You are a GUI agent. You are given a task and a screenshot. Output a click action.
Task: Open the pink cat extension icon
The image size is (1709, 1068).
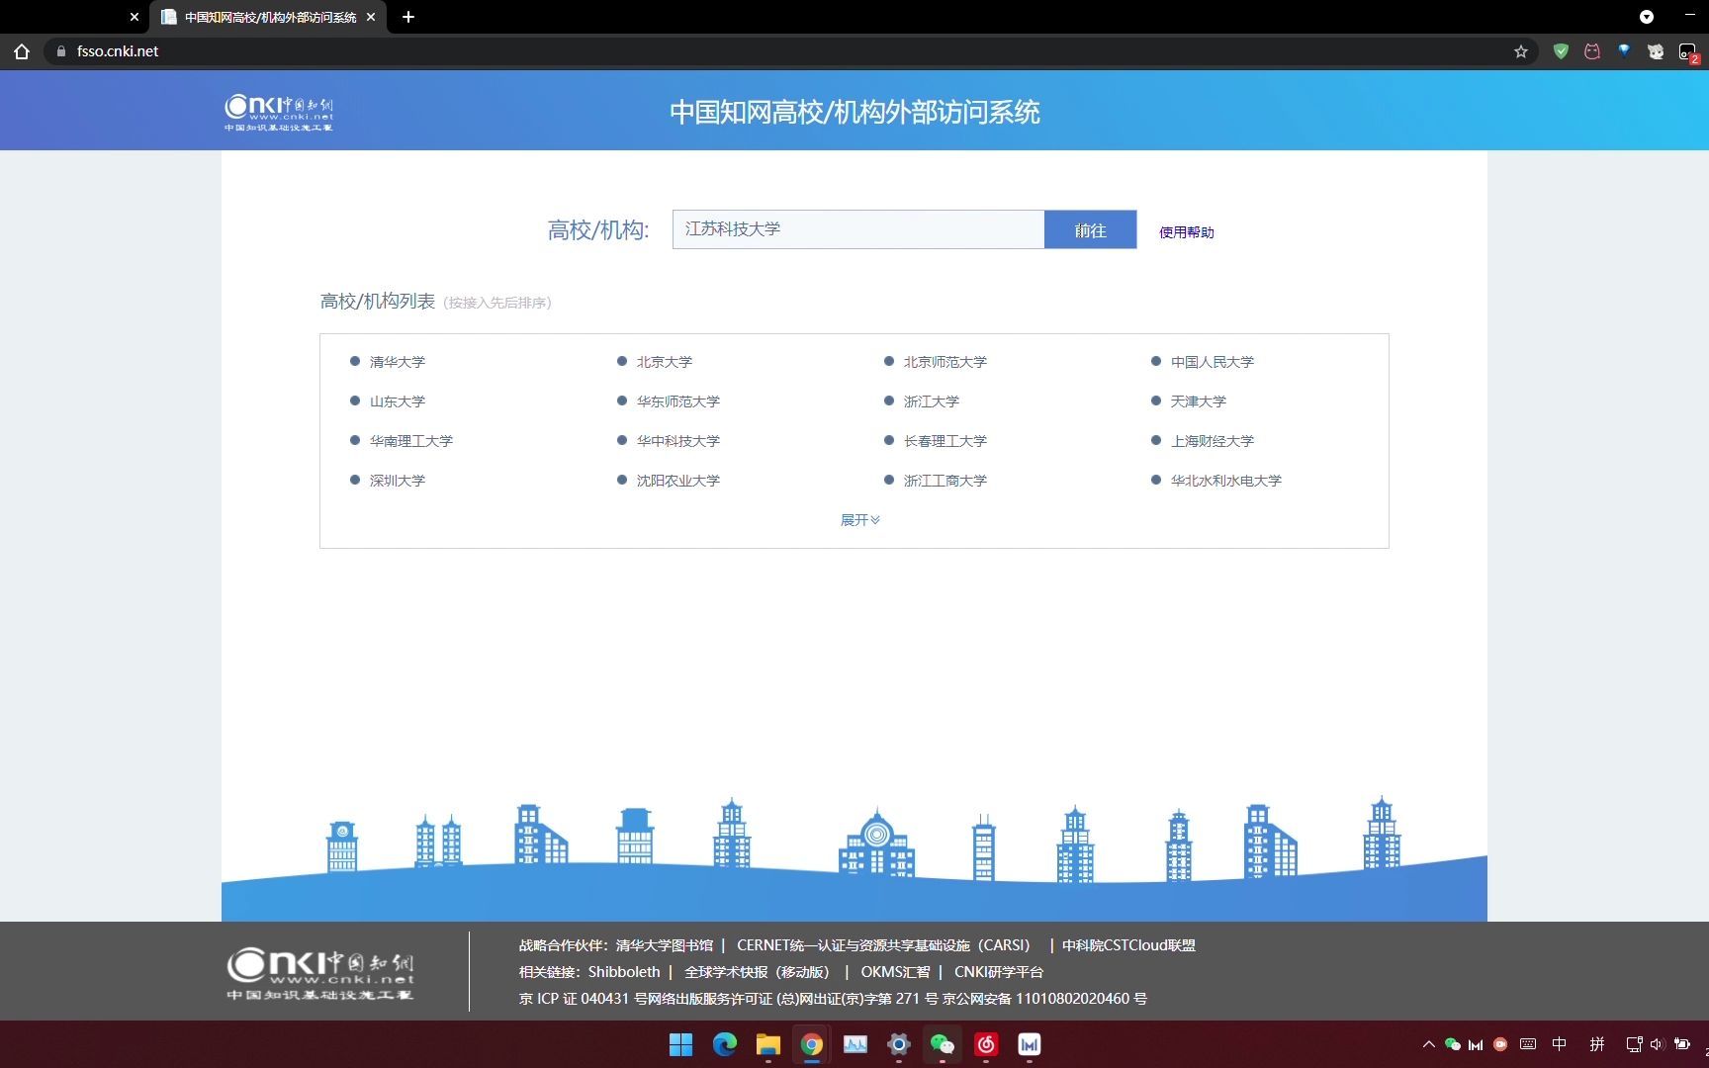coord(1592,51)
